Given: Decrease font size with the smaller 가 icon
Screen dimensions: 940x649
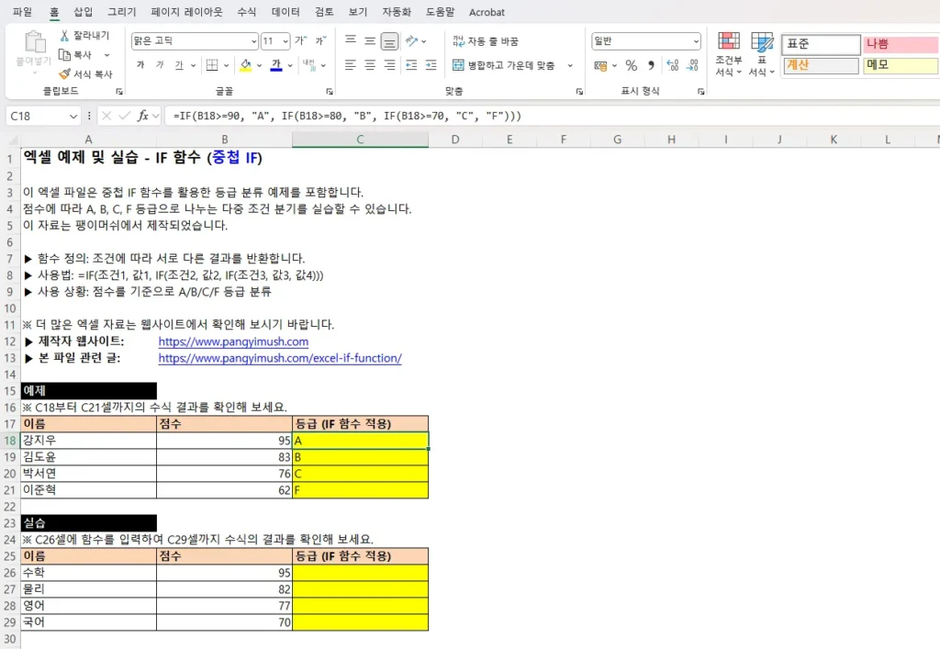Looking at the screenshot, I should [x=320, y=40].
